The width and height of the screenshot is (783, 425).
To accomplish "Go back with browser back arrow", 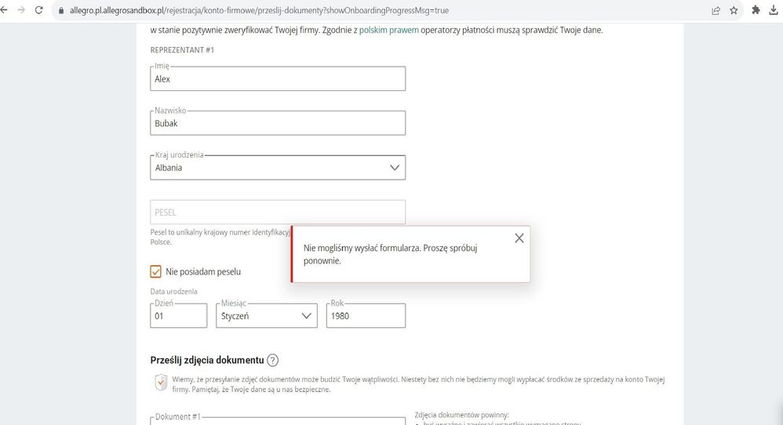I will [4, 10].
